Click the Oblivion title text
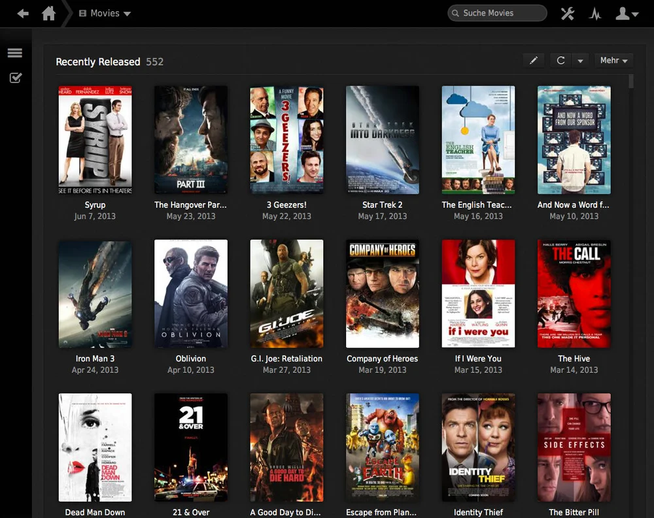The image size is (654, 518). (x=191, y=359)
